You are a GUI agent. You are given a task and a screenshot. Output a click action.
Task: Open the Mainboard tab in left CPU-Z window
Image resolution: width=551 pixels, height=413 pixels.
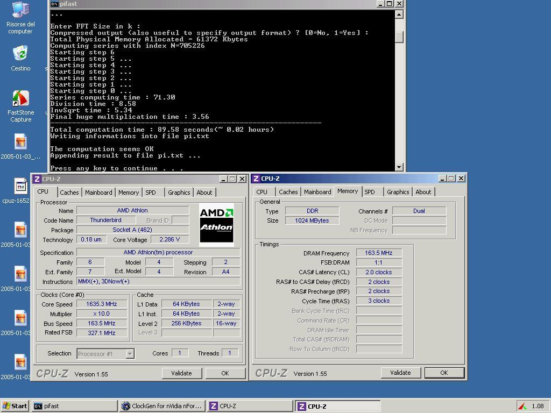(98, 193)
